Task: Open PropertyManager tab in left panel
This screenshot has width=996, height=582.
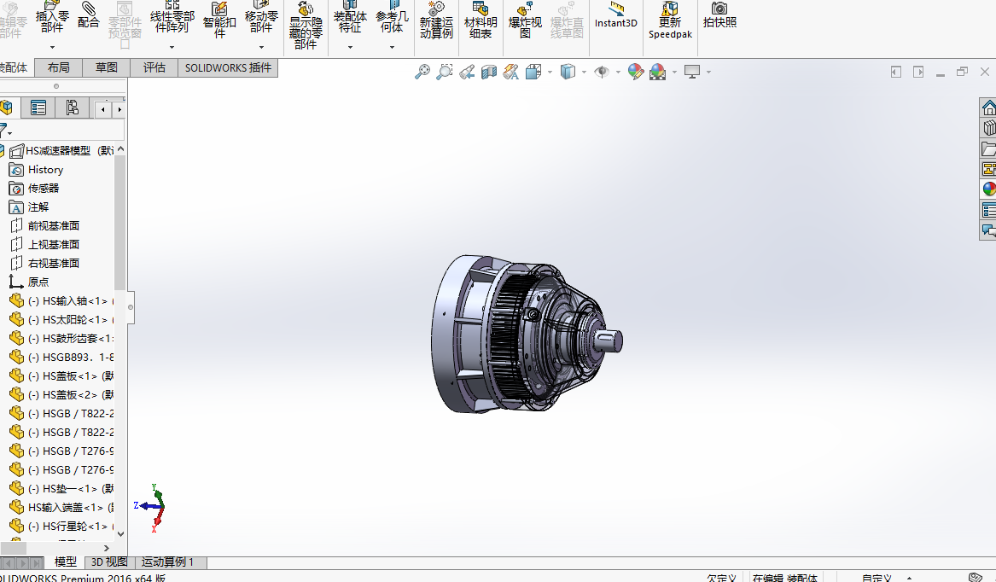Action: 38,108
